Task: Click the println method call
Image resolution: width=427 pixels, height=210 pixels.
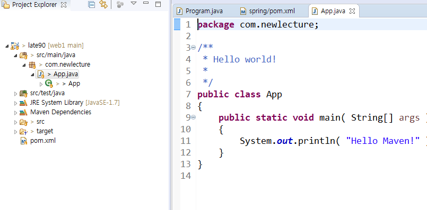Action: (317, 141)
